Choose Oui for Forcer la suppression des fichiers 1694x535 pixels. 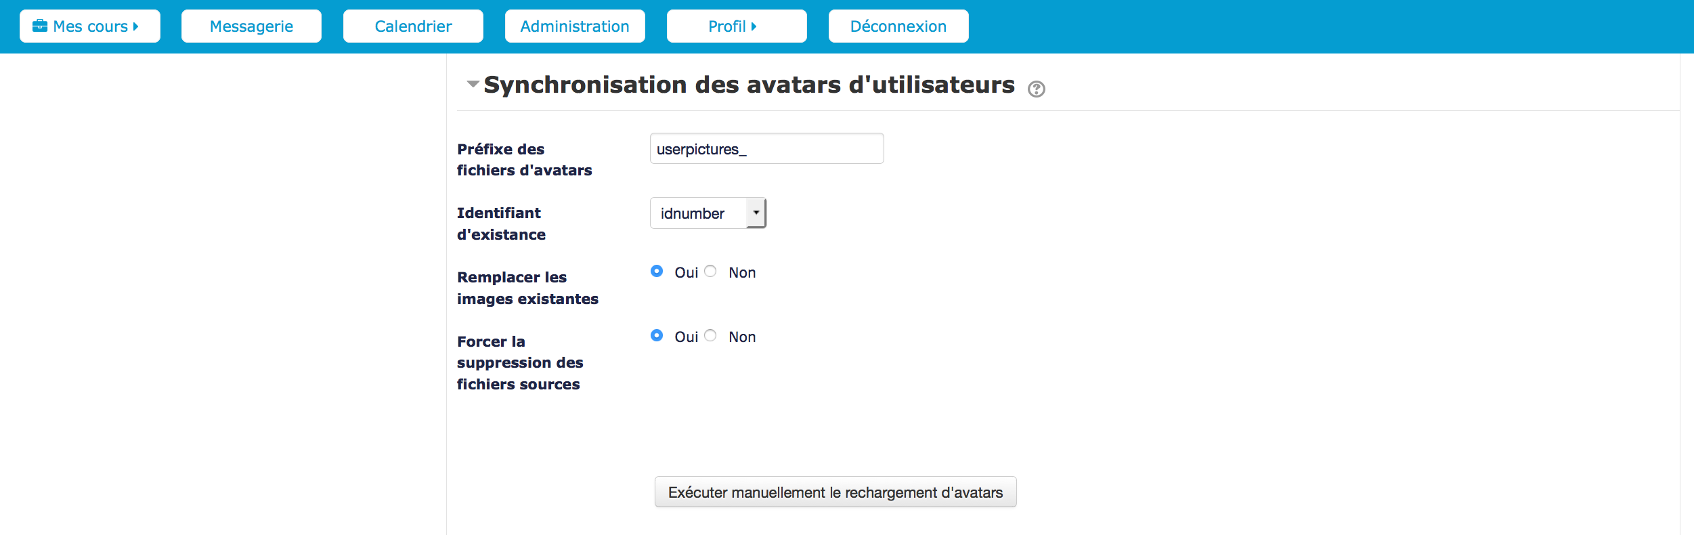[x=657, y=336]
